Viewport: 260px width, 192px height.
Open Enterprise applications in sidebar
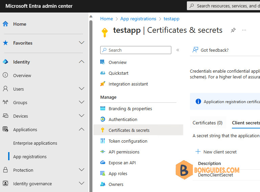coord(35,143)
